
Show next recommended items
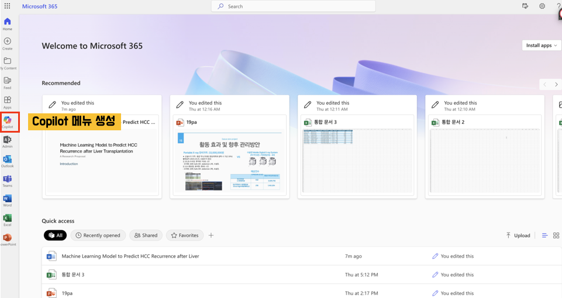coord(556,85)
